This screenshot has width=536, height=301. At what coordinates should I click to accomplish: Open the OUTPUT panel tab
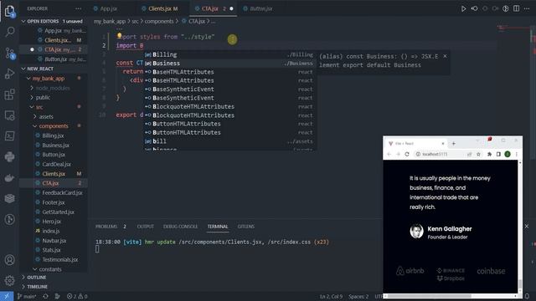145,227
